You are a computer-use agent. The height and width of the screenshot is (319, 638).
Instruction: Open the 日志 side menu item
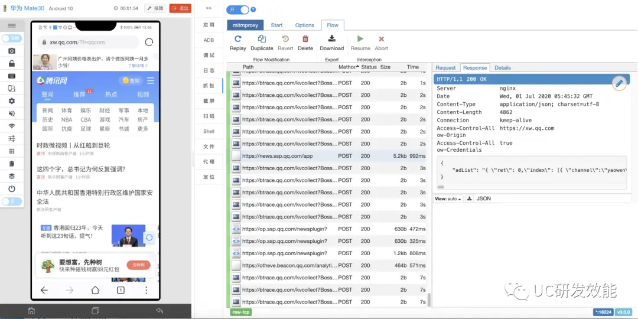pos(209,71)
